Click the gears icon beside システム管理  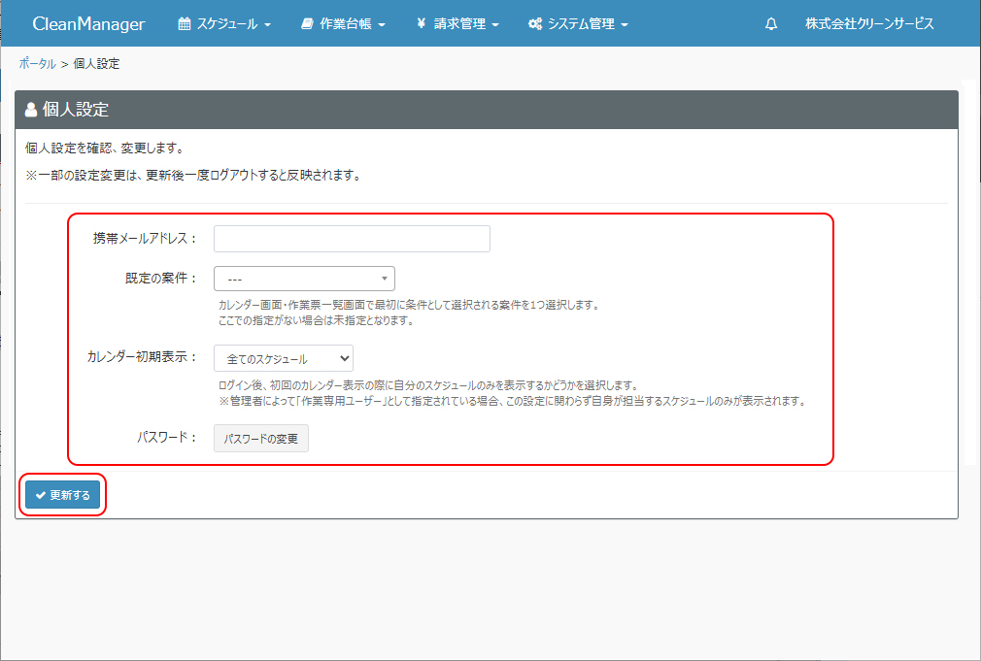pos(534,24)
